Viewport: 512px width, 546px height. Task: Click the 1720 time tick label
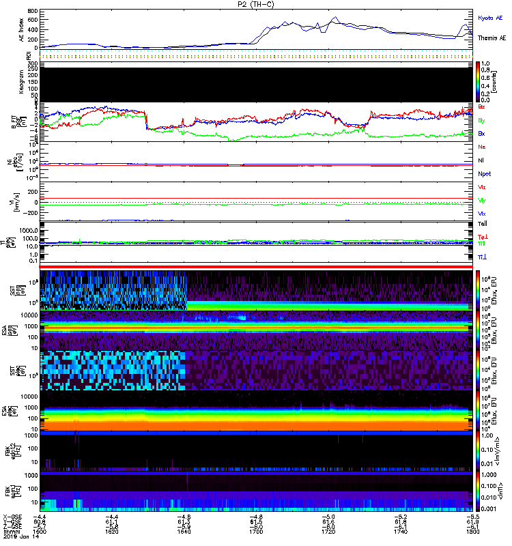click(x=328, y=532)
